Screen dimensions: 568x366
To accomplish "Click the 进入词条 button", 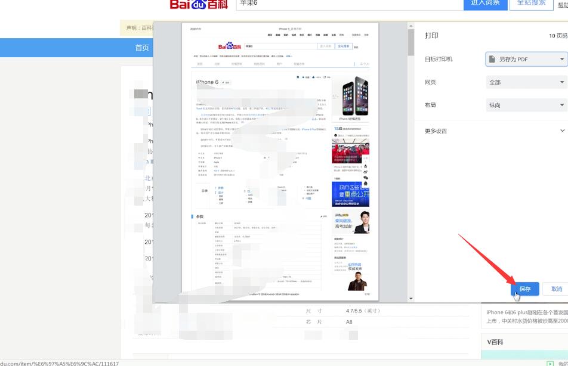I will click(x=486, y=4).
